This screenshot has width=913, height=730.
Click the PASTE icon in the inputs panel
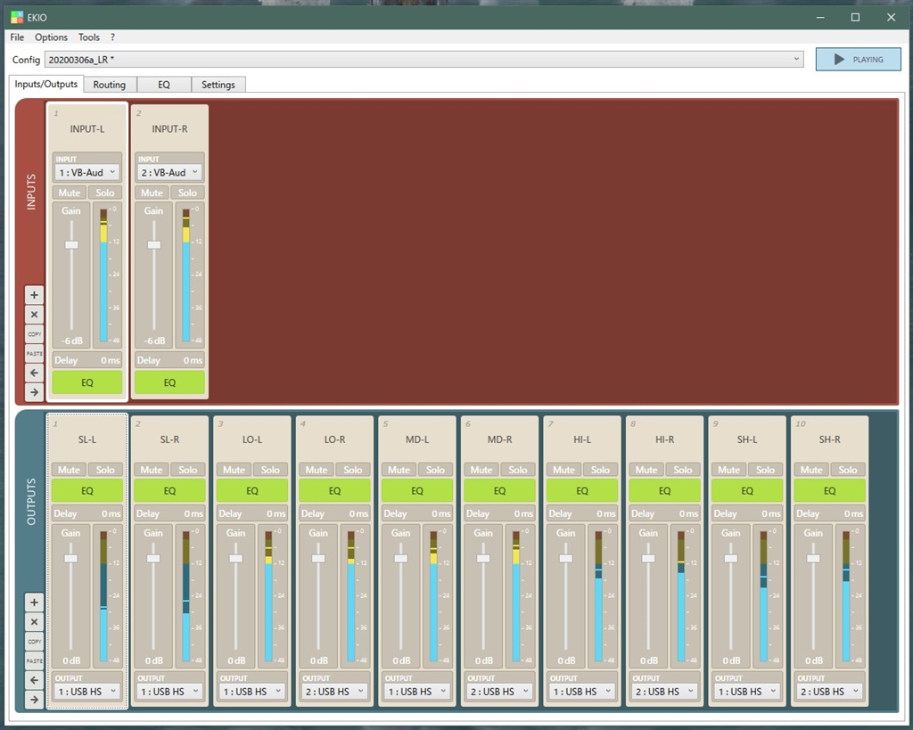(x=34, y=354)
